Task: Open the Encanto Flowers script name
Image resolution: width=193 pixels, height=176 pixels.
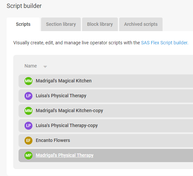Action: (x=53, y=140)
